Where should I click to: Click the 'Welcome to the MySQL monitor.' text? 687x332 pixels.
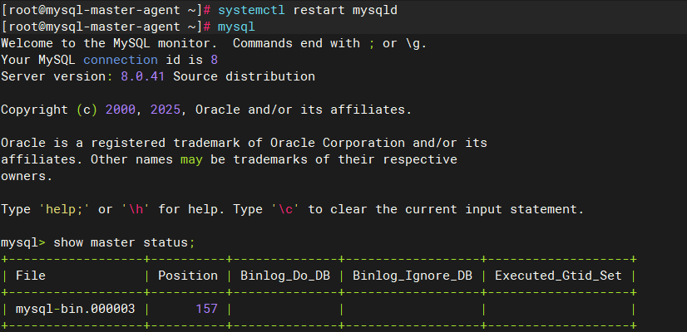click(x=109, y=43)
